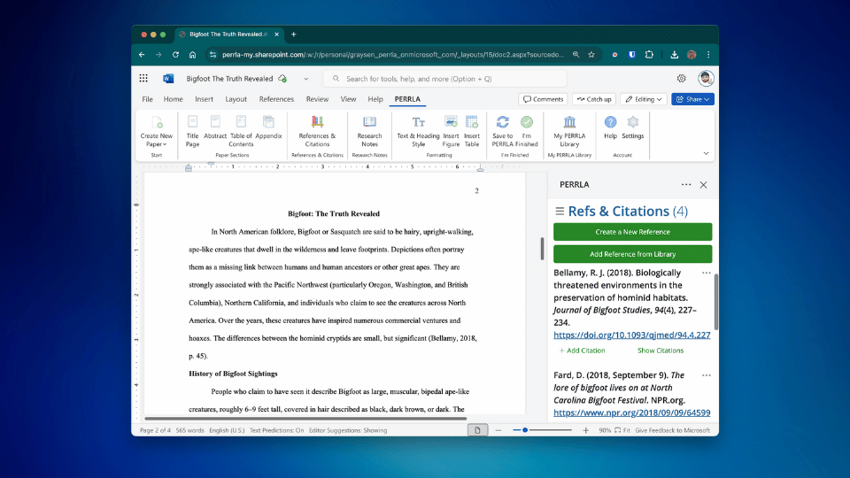Image resolution: width=850 pixels, height=478 pixels.
Task: Click the Catch up button
Action: click(594, 99)
